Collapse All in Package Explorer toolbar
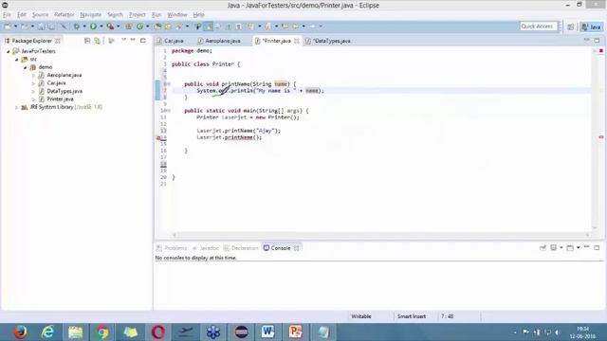The image size is (607, 341). coord(87,41)
